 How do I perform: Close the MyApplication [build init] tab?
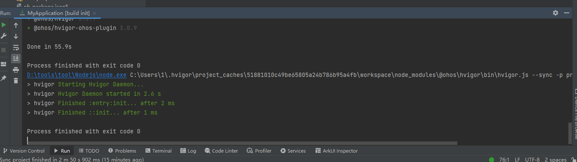point(94,13)
